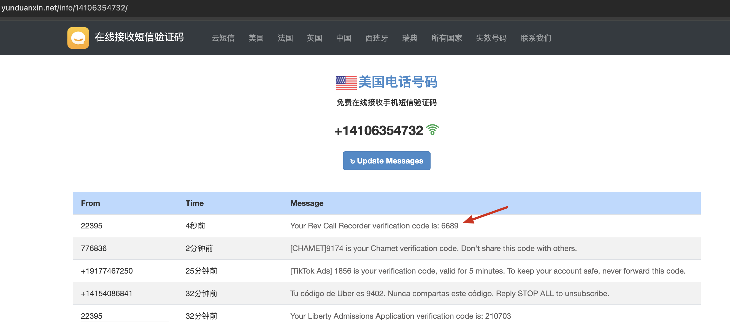Open the 所有国家 navigation link

pos(446,38)
